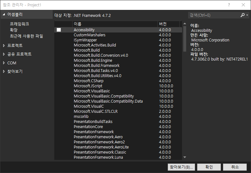Select the PresentationCore row

pyautogui.click(x=118, y=127)
